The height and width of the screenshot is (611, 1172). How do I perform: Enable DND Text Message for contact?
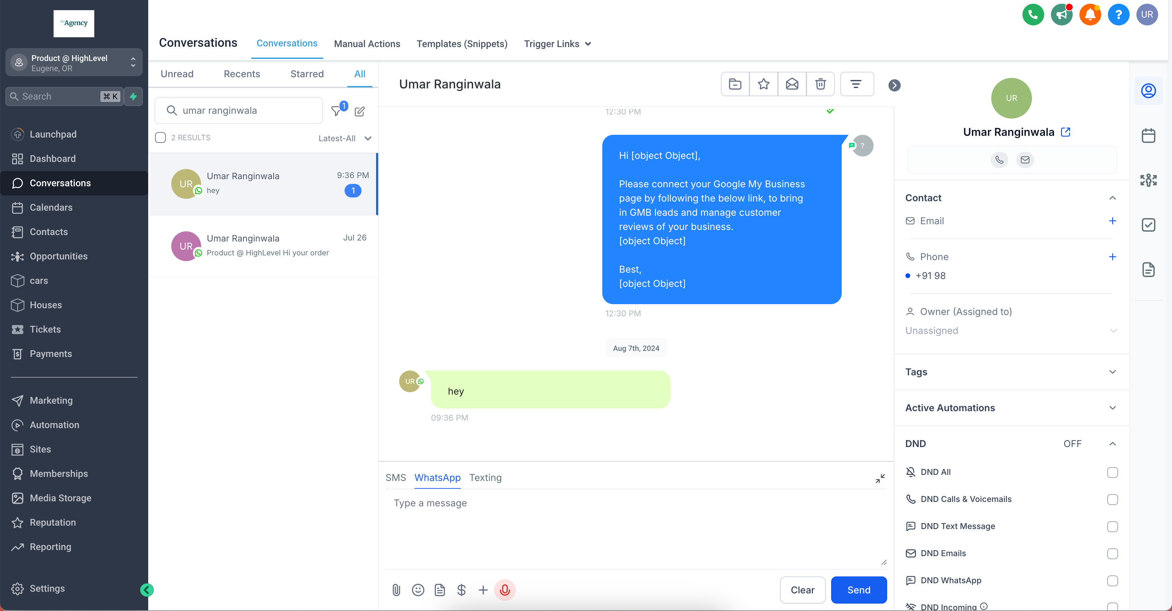point(1112,526)
